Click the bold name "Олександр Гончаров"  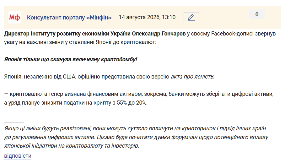[x=159, y=34]
